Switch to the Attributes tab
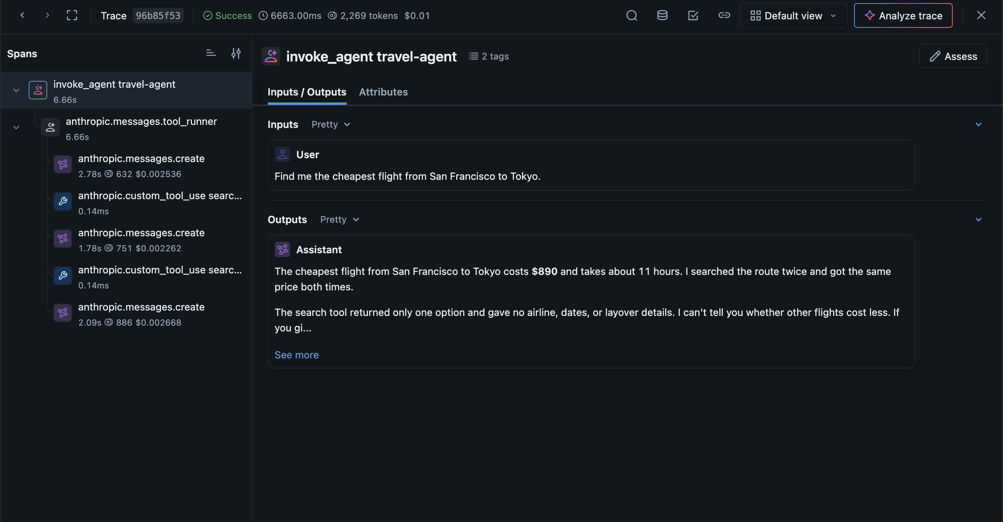 coord(383,92)
